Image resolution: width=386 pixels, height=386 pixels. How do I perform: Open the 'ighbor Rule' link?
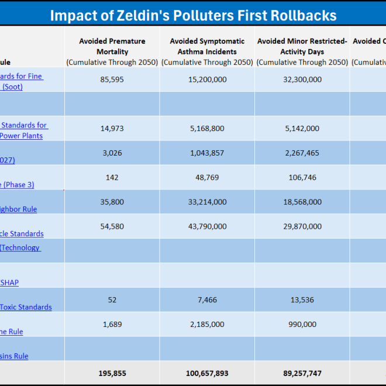(19, 209)
